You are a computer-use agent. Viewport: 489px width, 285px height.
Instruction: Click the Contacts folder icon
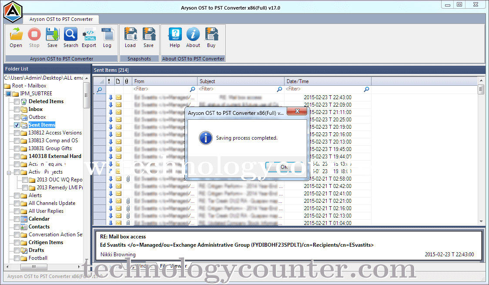pos(24,227)
